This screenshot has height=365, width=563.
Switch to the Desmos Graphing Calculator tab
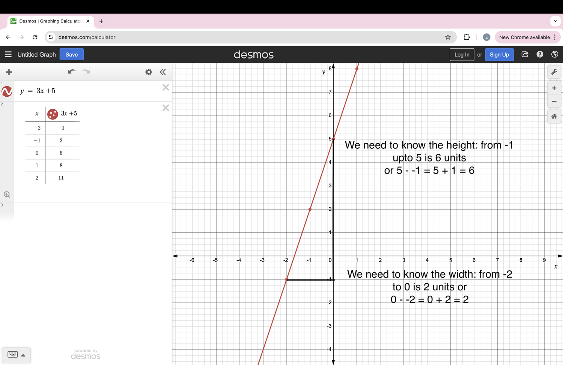pos(49,21)
